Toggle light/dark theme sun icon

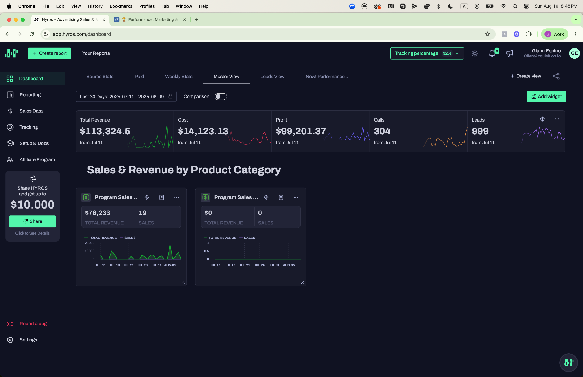tap(475, 53)
